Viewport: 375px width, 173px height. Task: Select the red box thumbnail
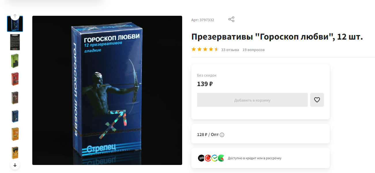(15, 79)
